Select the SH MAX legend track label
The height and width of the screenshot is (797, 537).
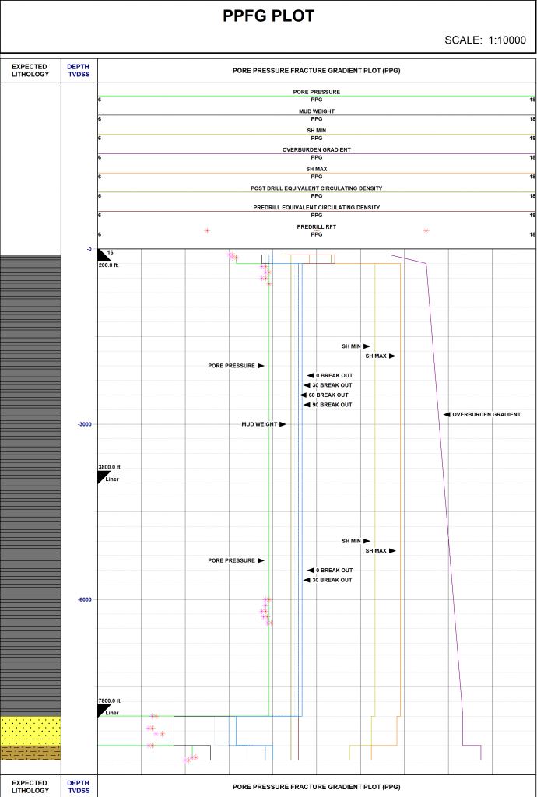click(317, 169)
